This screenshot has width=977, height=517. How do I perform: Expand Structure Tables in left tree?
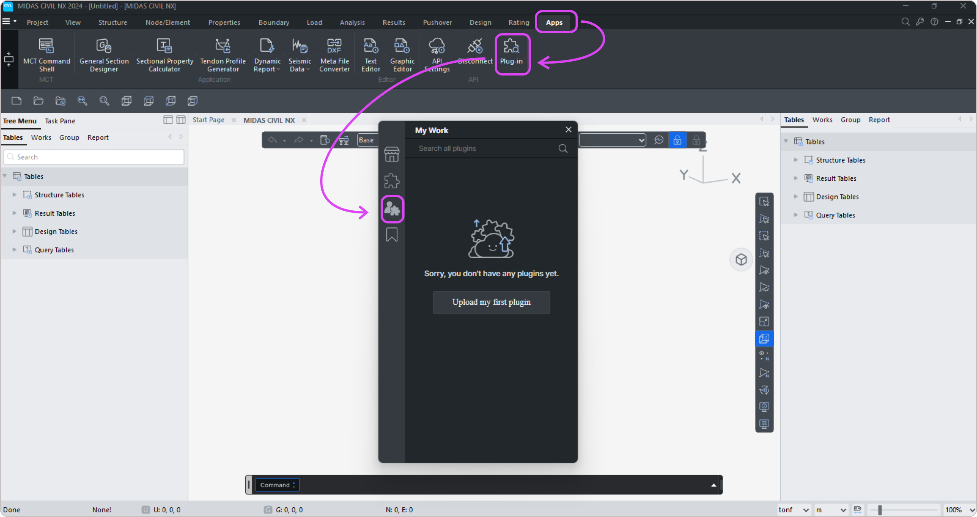click(14, 195)
